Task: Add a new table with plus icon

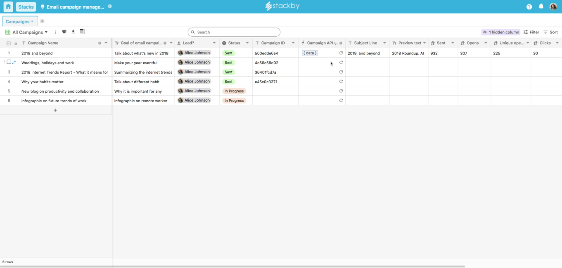Action: click(x=42, y=21)
